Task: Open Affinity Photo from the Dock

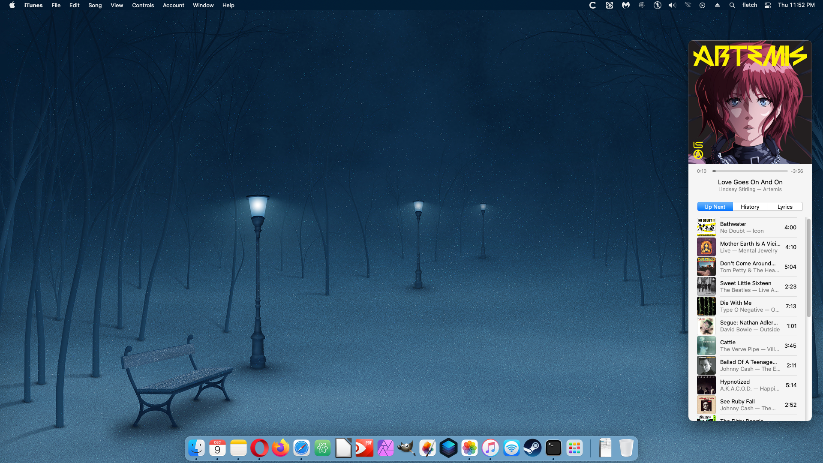Action: click(x=385, y=448)
